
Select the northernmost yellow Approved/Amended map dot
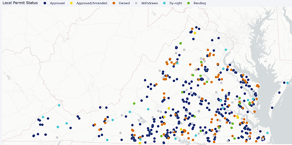coord(195,33)
